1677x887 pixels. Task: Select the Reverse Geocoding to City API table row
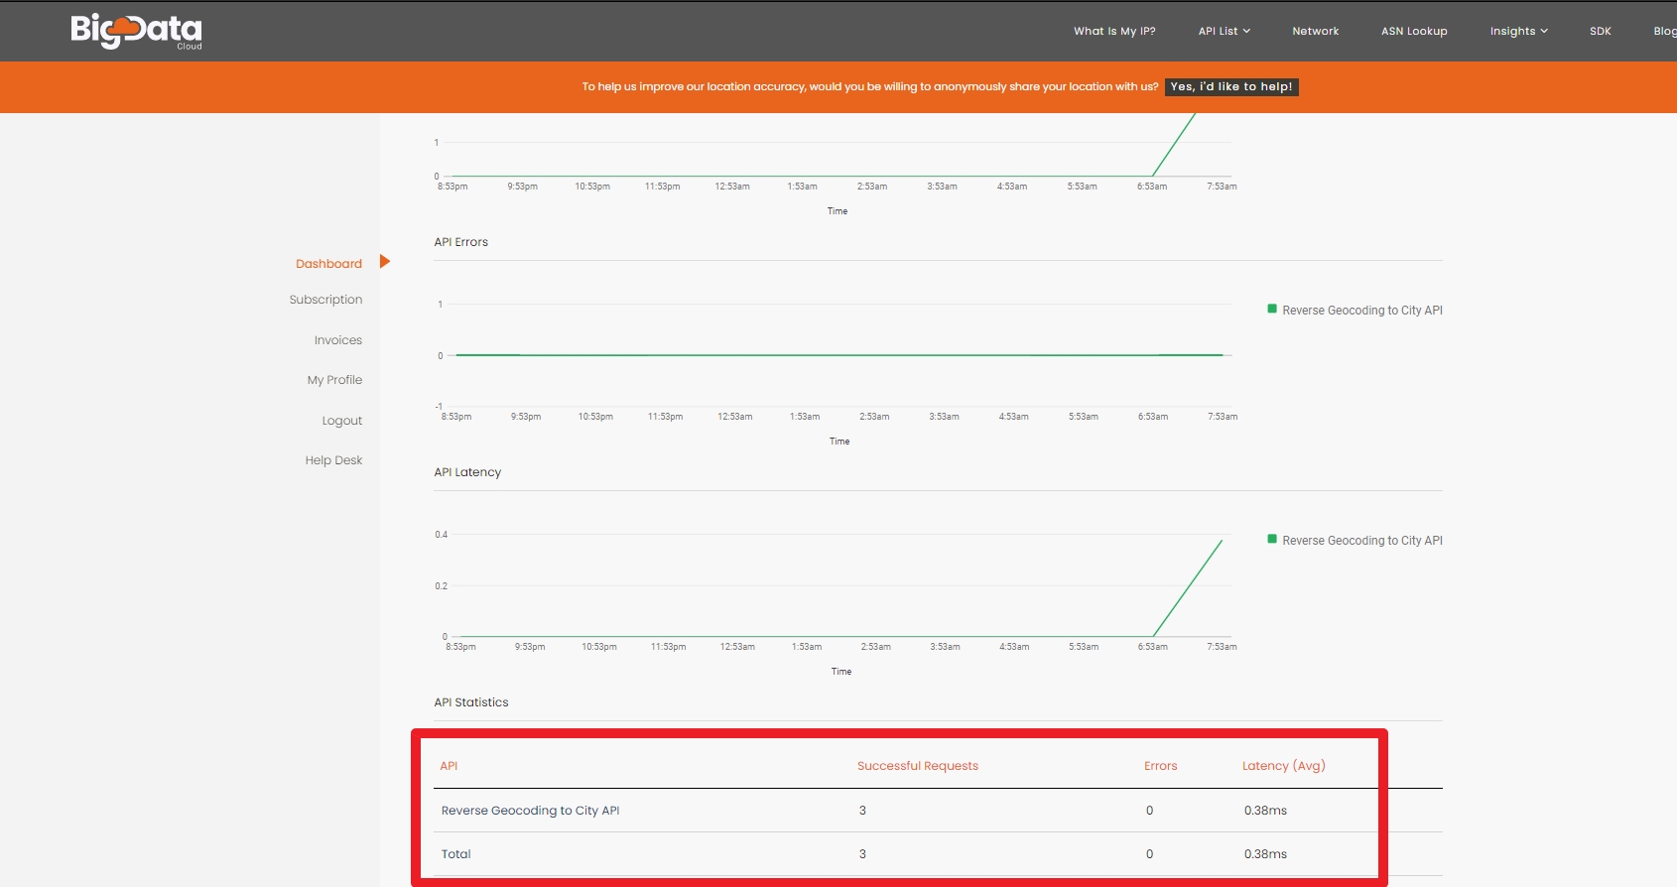coord(938,811)
